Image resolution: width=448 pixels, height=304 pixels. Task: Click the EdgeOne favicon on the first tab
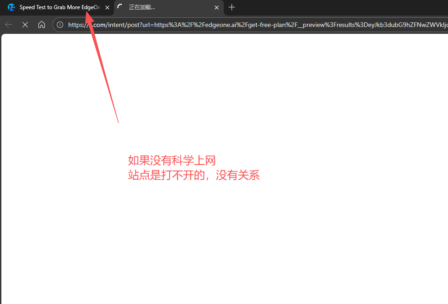pyautogui.click(x=11, y=7)
